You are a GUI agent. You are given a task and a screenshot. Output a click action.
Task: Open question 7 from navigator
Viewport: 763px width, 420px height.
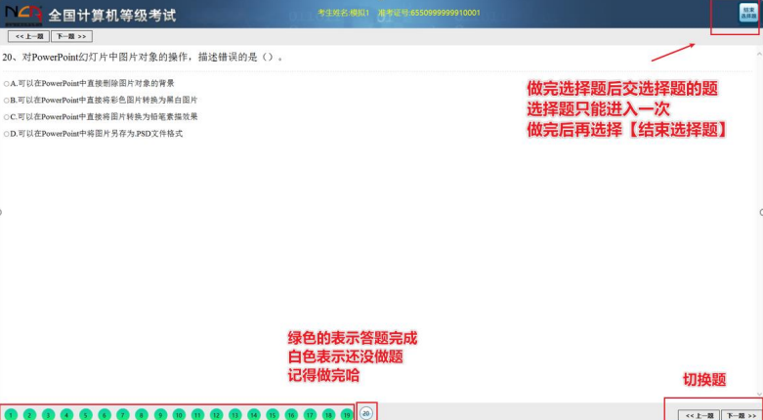click(x=123, y=415)
